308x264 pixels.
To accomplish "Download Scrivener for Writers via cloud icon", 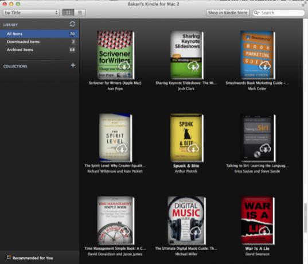I will pos(124,66).
